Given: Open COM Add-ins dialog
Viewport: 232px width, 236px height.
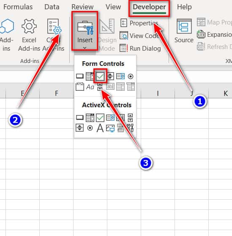Looking at the screenshot, I should coord(54,35).
